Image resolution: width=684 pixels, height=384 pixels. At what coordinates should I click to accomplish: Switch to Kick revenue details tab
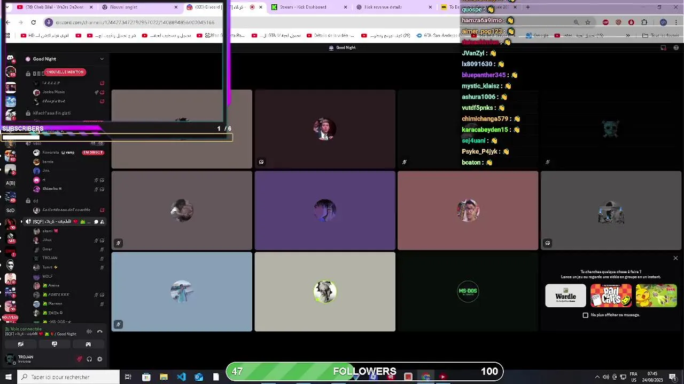coord(394,7)
